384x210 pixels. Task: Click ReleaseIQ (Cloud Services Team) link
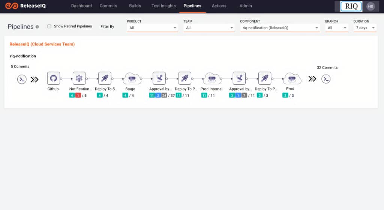[x=42, y=44]
